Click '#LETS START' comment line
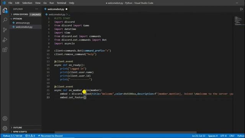The height and width of the screenshot is (138, 245). tap(62, 18)
